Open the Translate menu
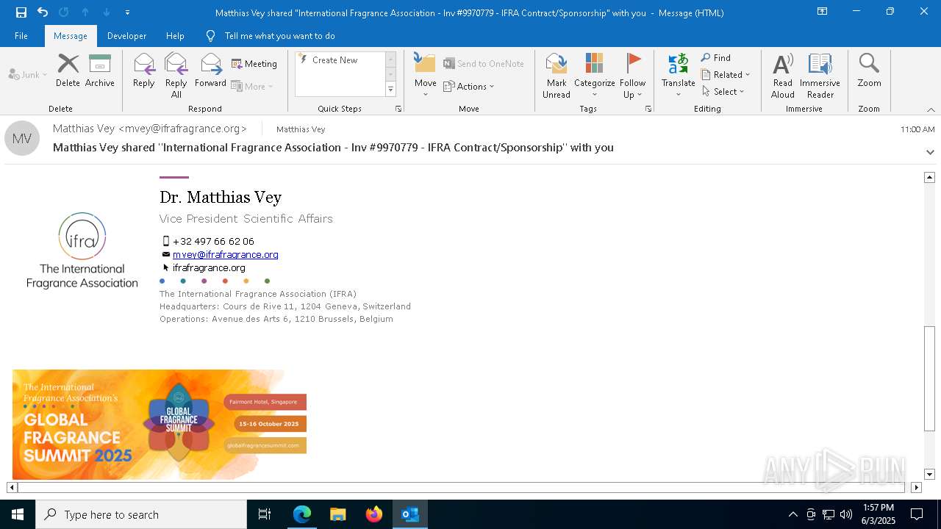This screenshot has height=529, width=941. [x=678, y=76]
